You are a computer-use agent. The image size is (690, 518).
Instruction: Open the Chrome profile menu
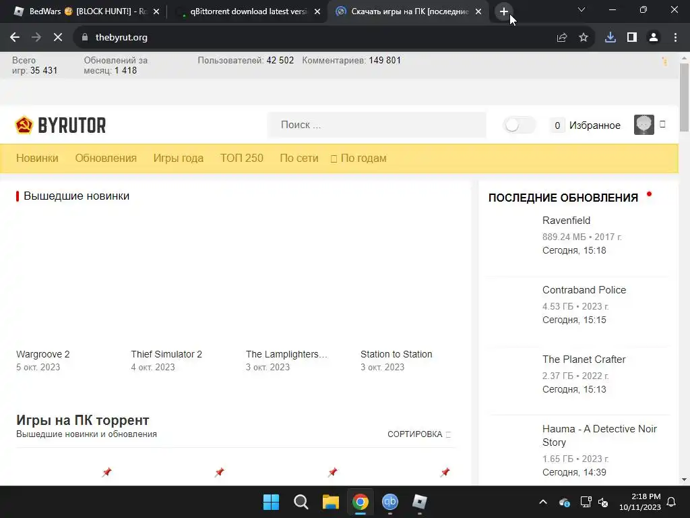pos(654,38)
